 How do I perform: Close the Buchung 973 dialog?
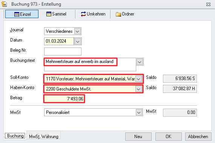(x=208, y=5)
